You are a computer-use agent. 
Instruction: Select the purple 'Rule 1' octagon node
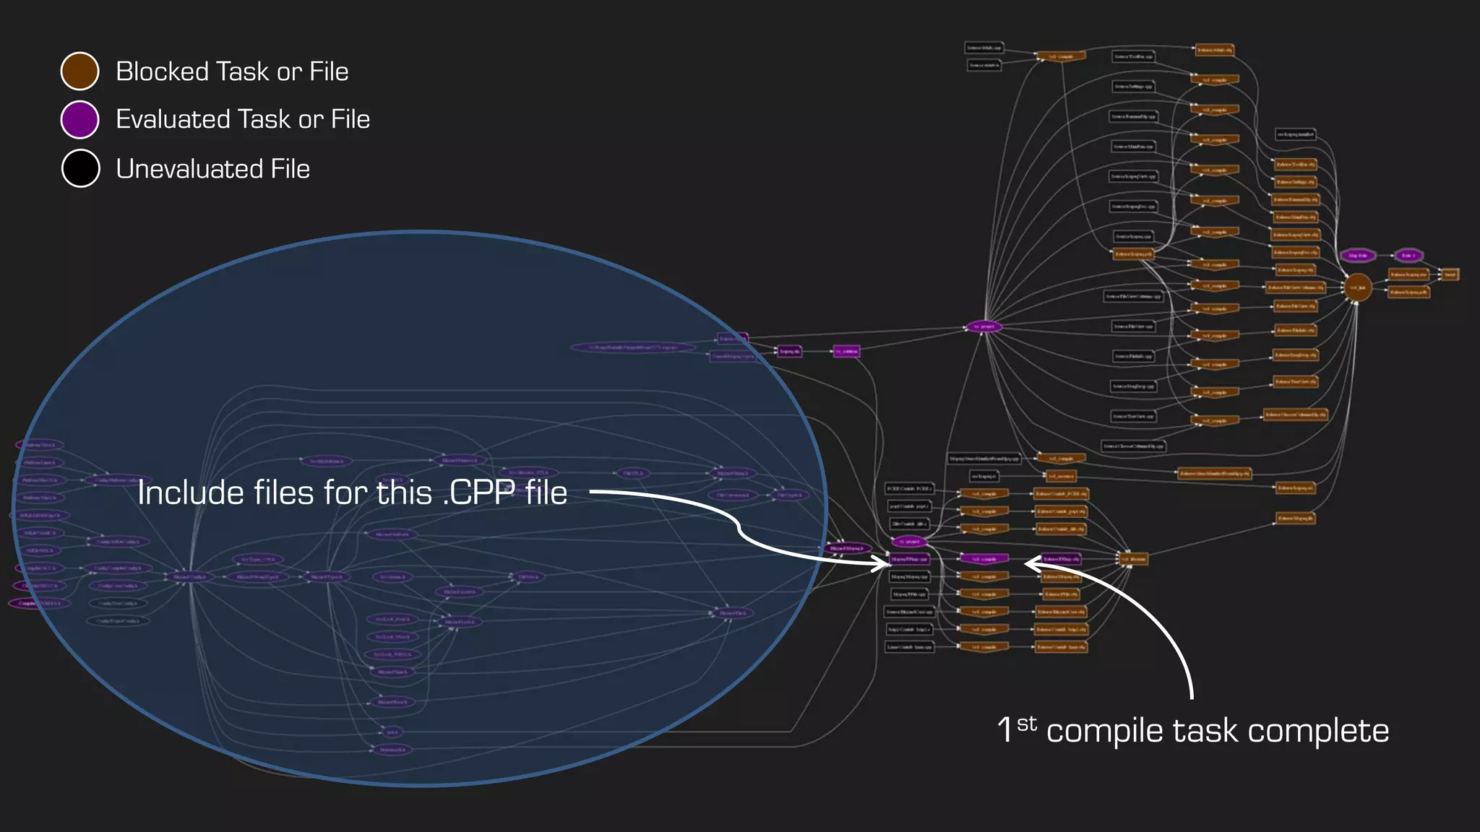(x=1408, y=256)
